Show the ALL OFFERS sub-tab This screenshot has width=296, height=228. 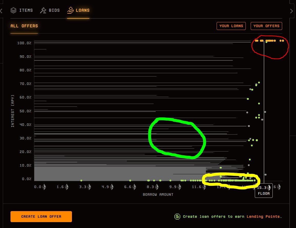(24, 26)
